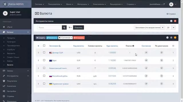Viewport: 183px width, 102px height.
Task: Click the Super User avatar in sidebar
Action: tap(5, 13)
